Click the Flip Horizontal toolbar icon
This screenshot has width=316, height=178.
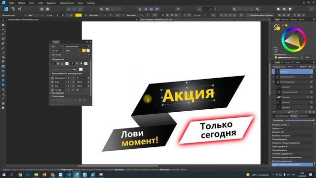click(140, 9)
